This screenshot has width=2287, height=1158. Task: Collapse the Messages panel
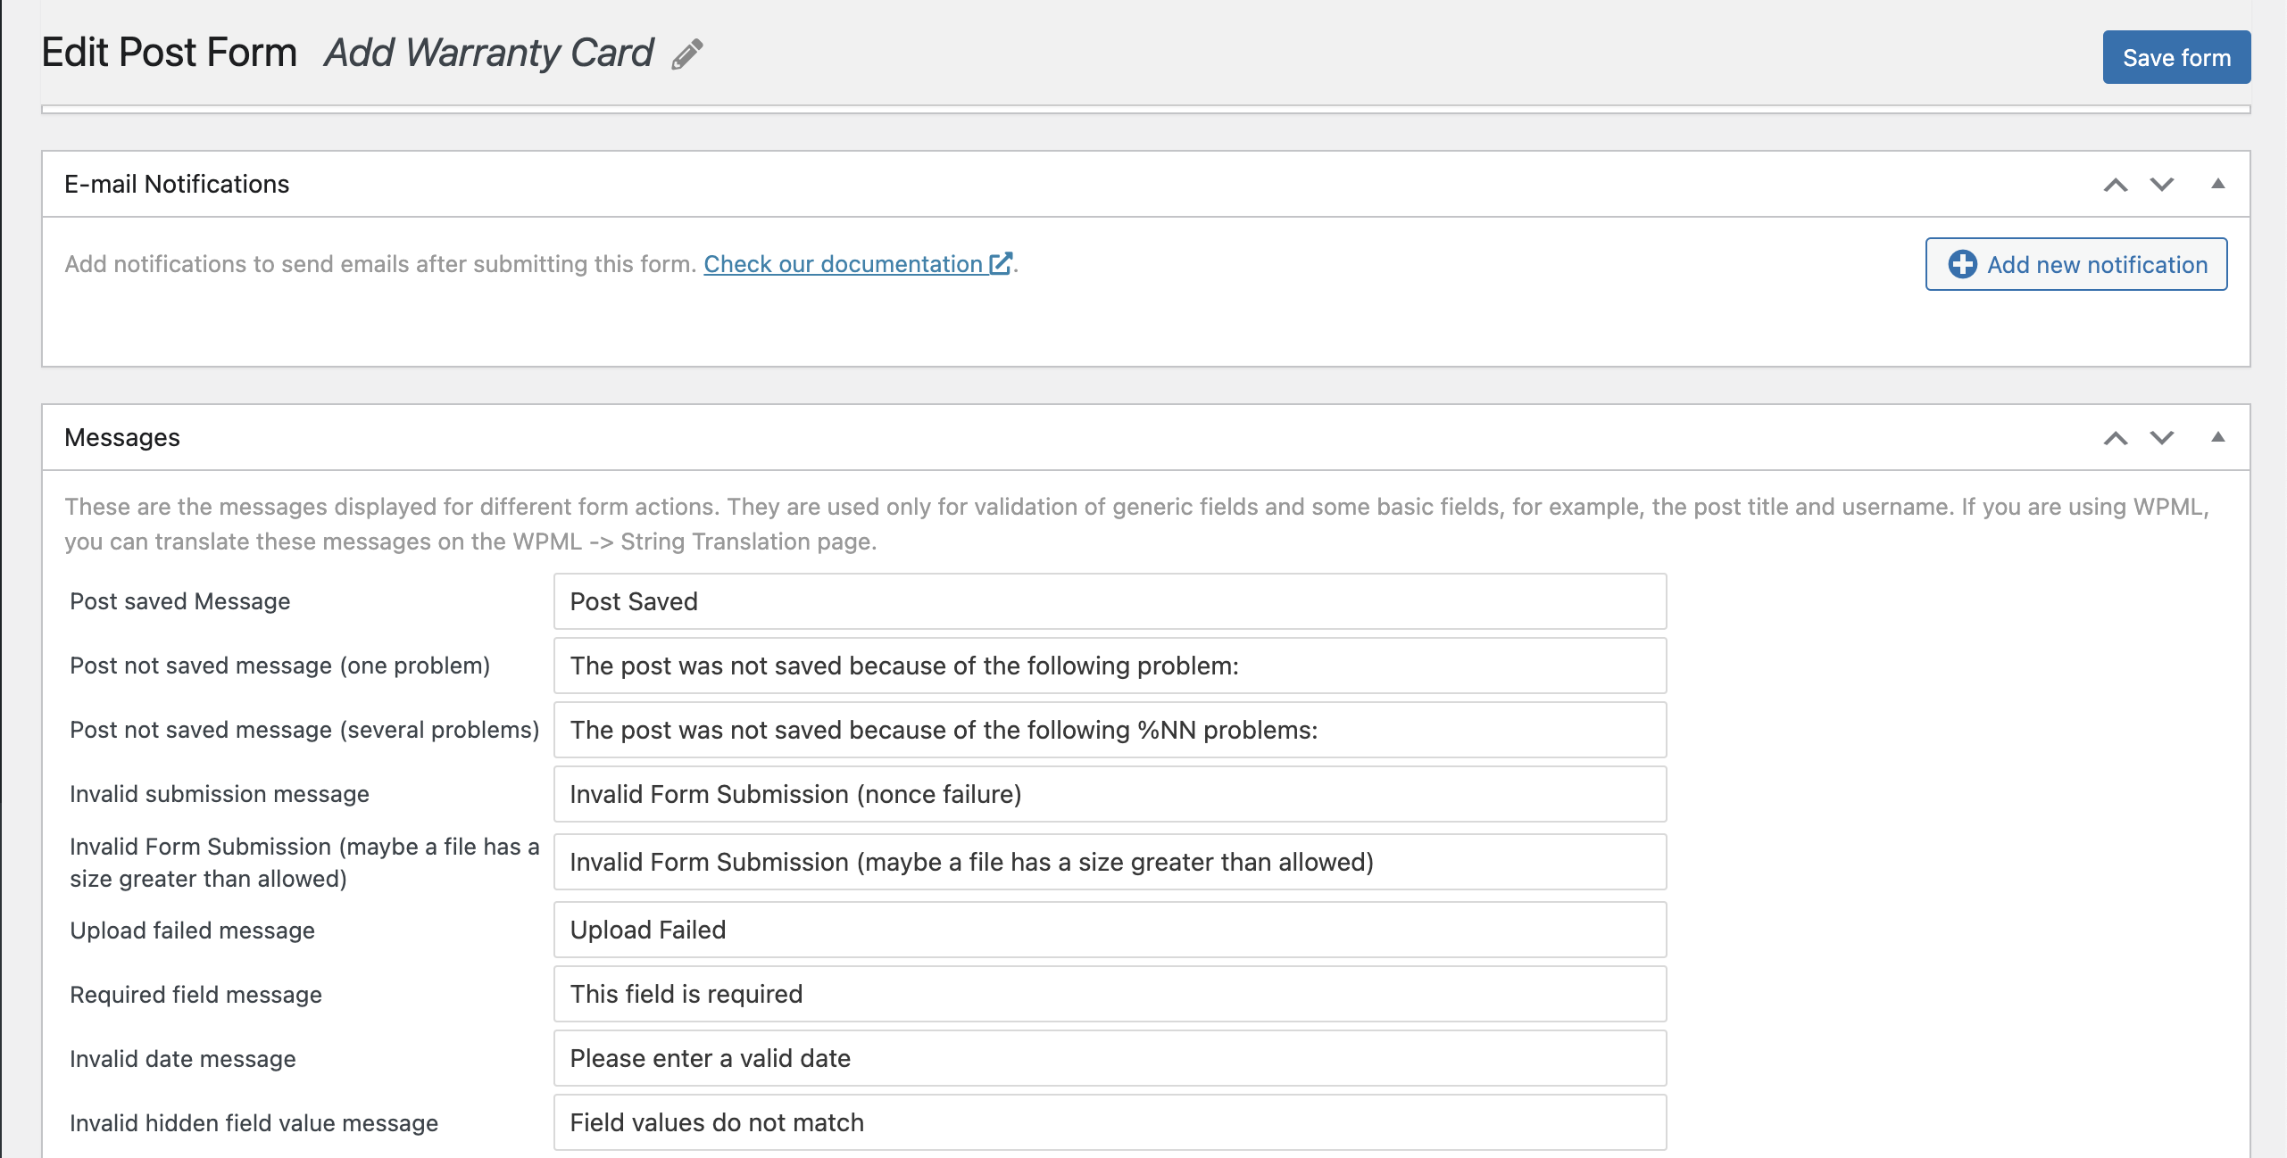(2217, 437)
